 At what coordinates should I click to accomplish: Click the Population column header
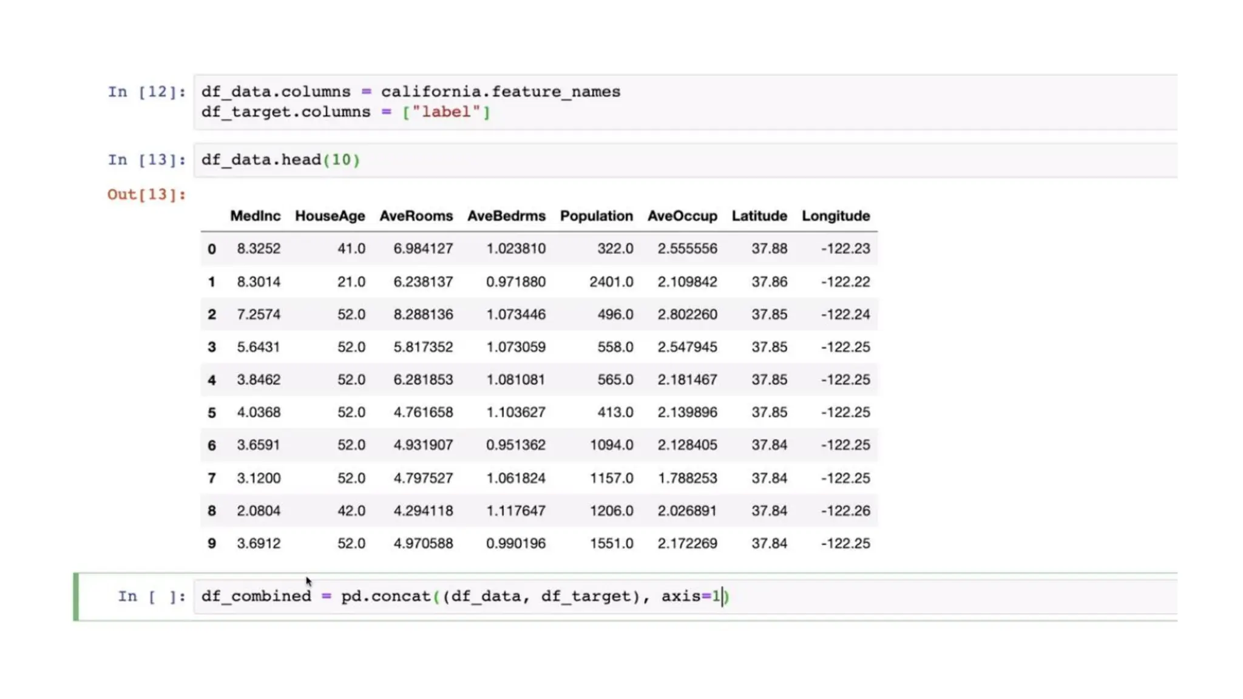[596, 216]
